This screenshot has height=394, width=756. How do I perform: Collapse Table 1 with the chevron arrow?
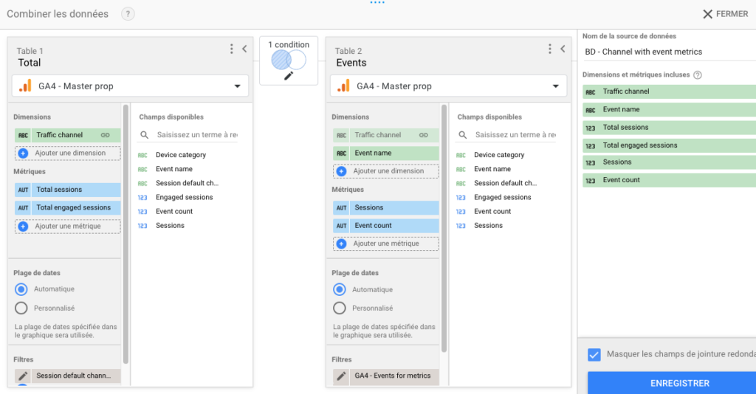click(x=245, y=49)
